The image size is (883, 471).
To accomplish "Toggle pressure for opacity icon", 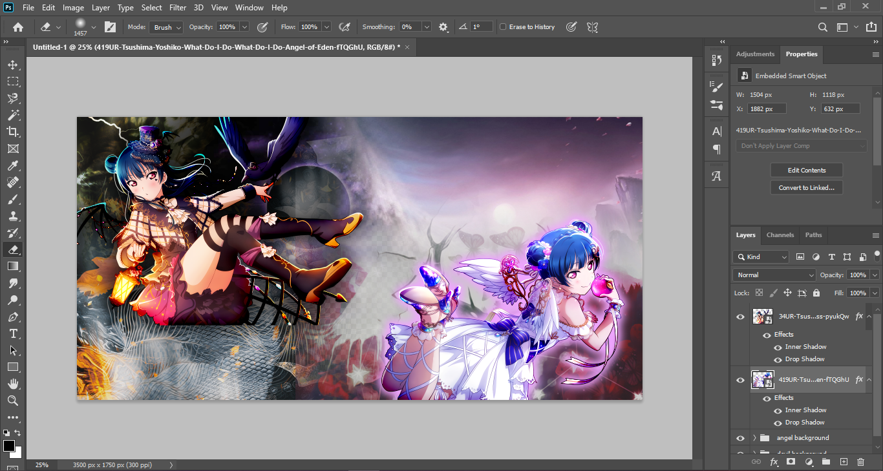I will (x=262, y=27).
